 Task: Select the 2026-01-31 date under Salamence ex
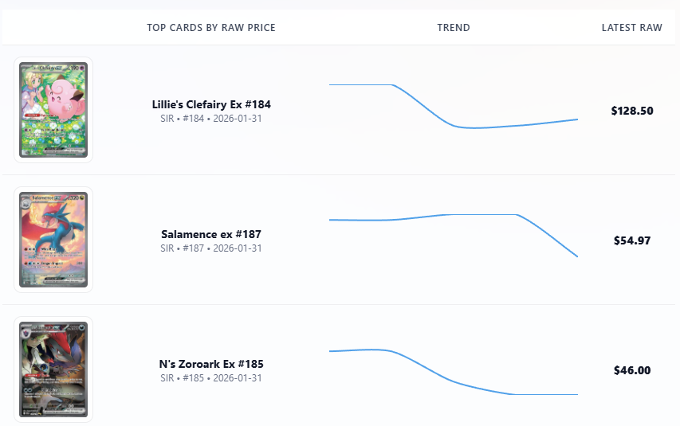point(237,248)
